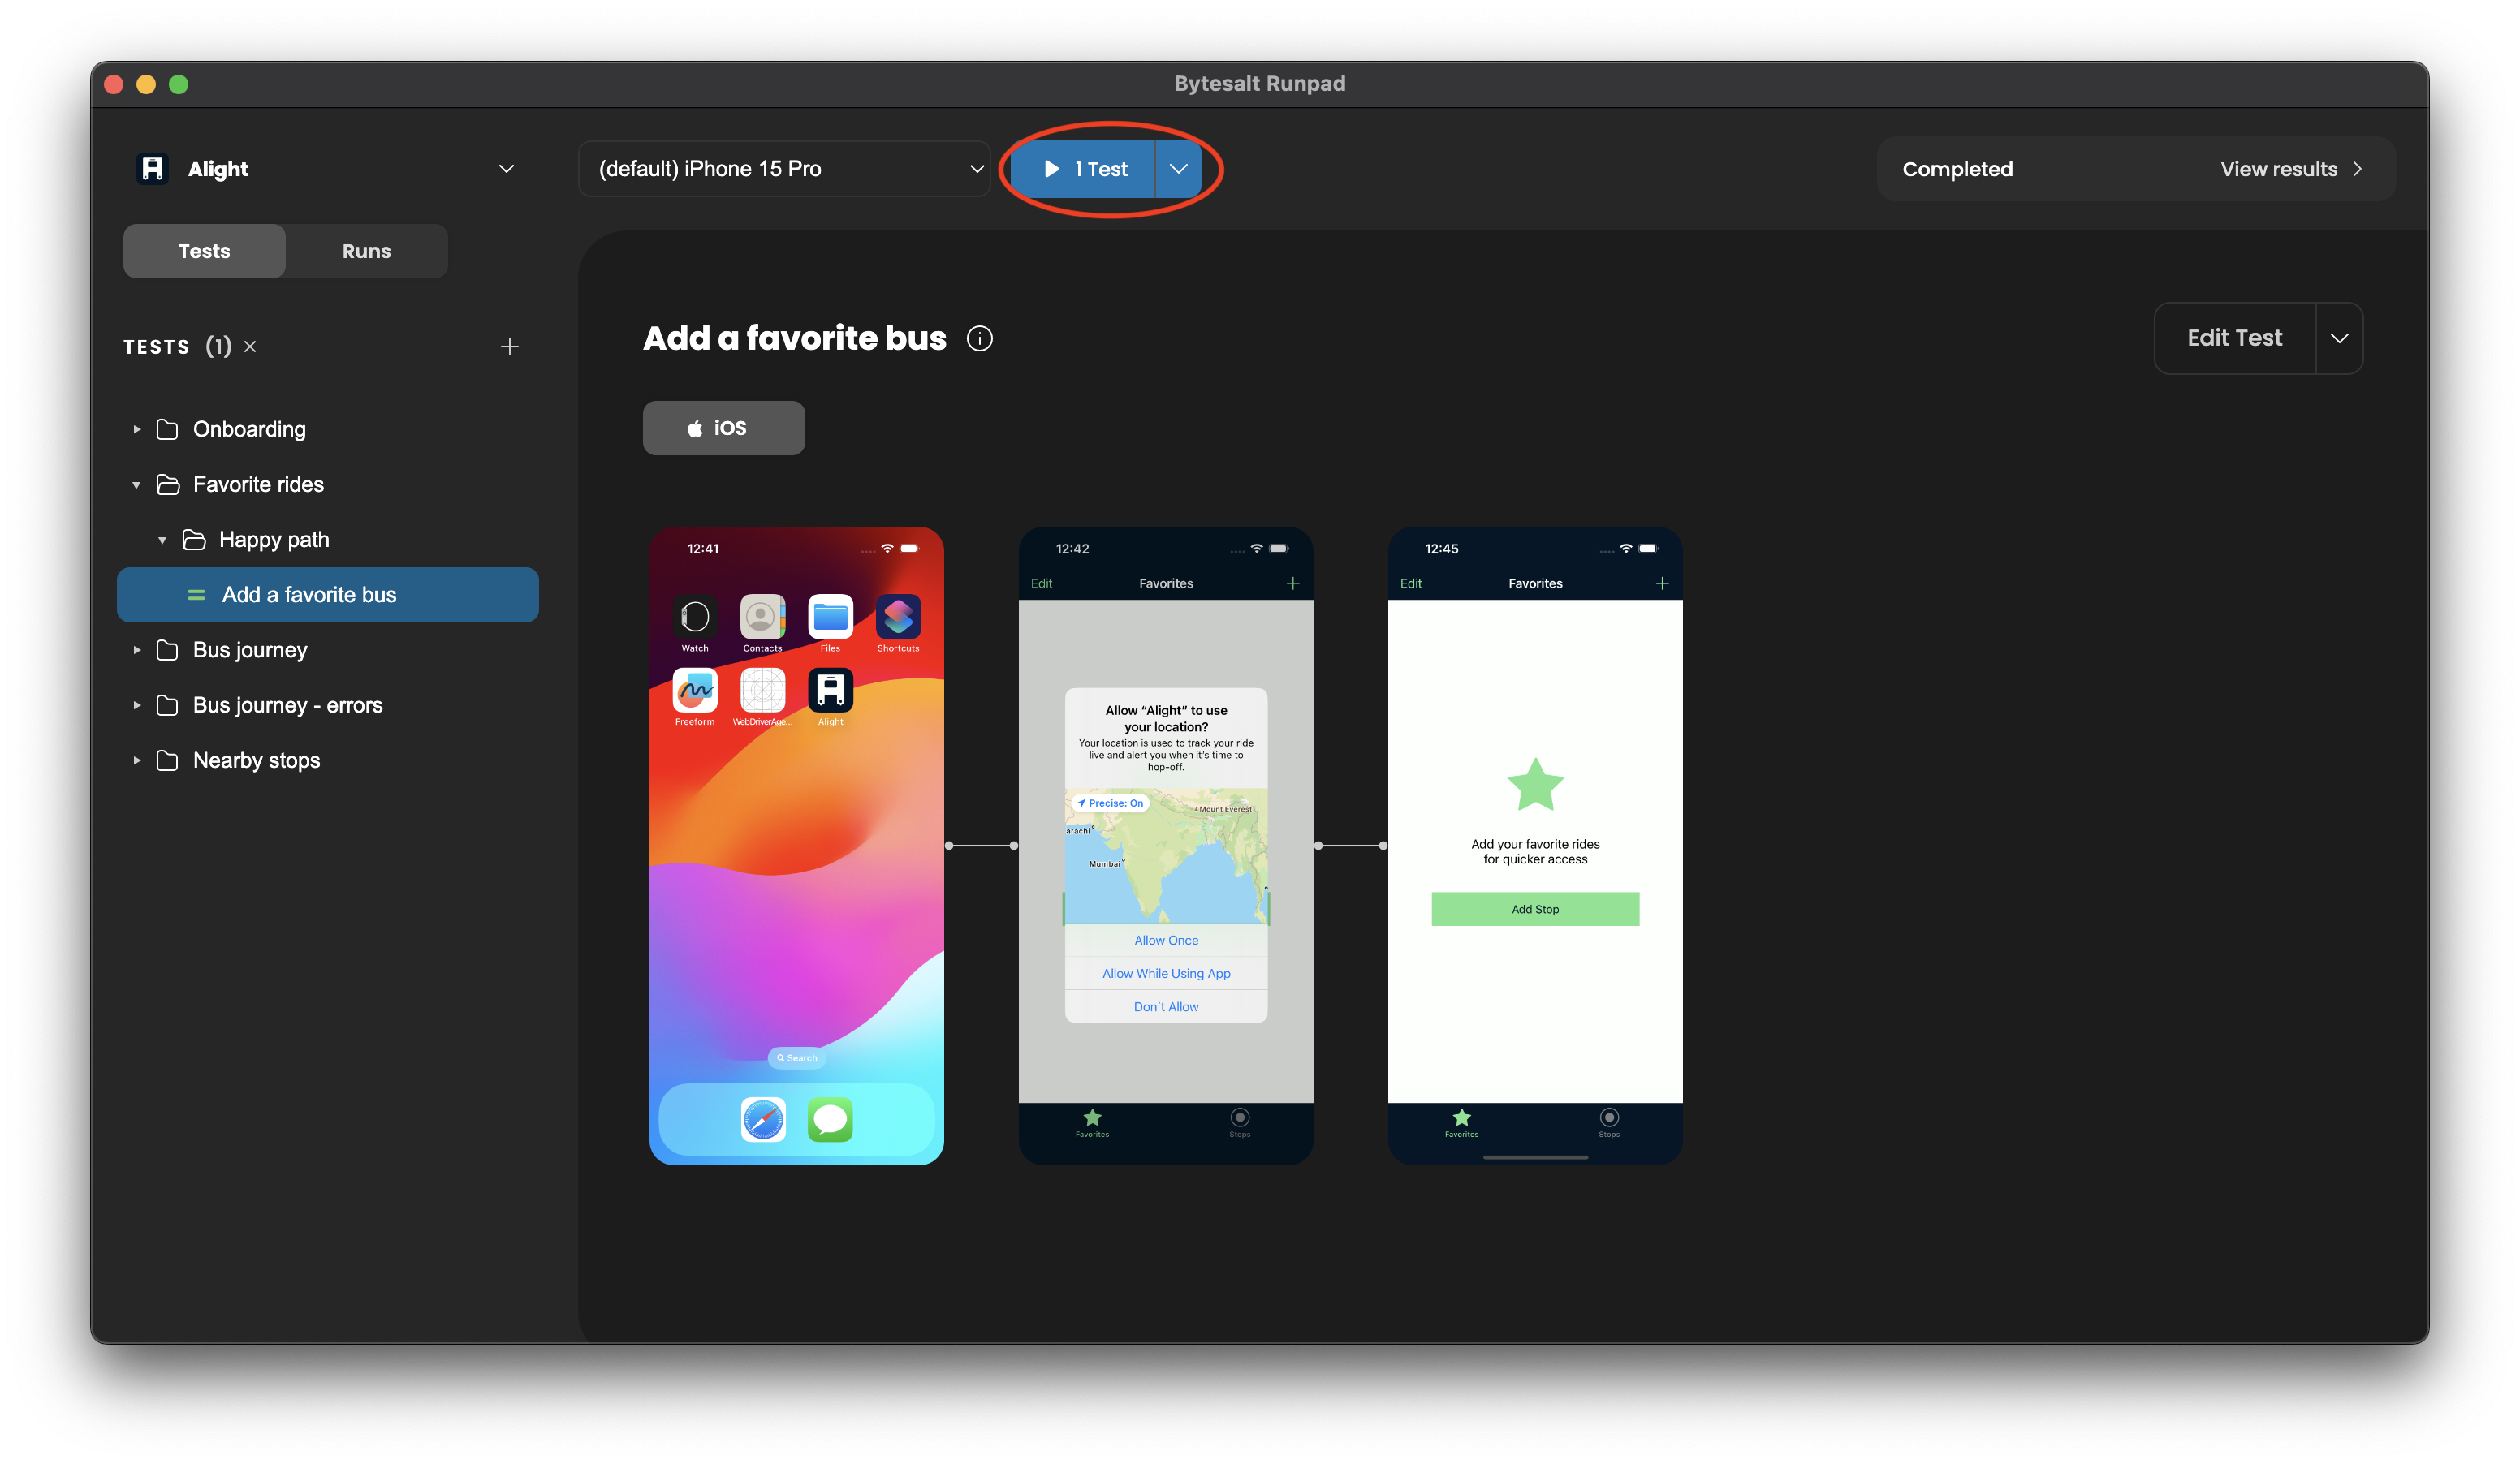The width and height of the screenshot is (2520, 1464).
Task: Switch to the Runs tab
Action: pyautogui.click(x=366, y=249)
